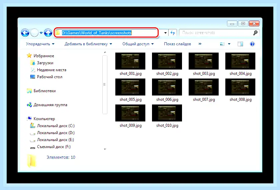Click the drive E: icon
The image size is (280, 190).
point(33,140)
